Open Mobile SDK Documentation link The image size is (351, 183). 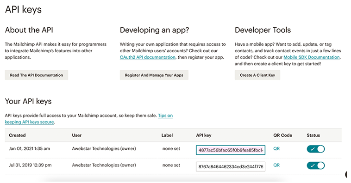pos(312,57)
